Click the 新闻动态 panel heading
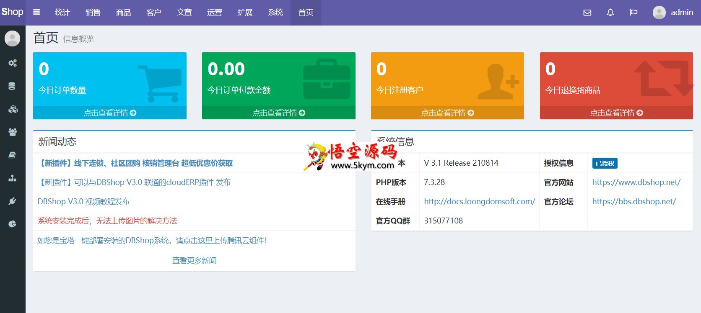This screenshot has height=313, width=701. (57, 142)
